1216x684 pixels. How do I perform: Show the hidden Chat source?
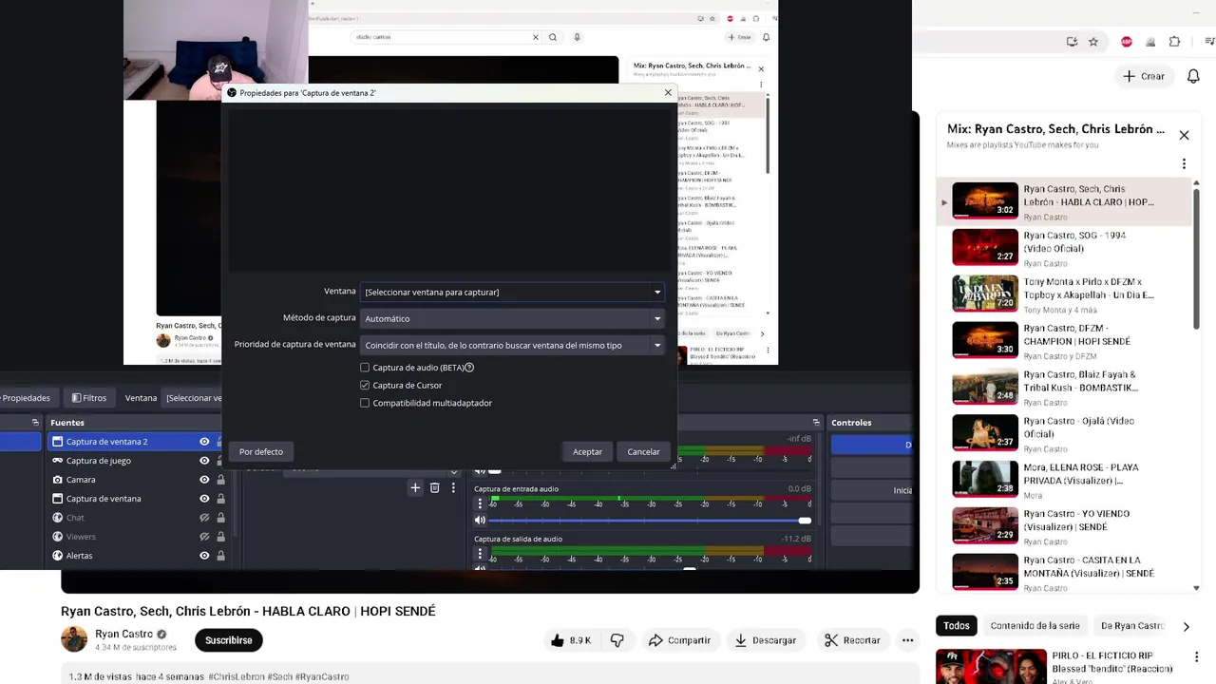[x=204, y=518]
